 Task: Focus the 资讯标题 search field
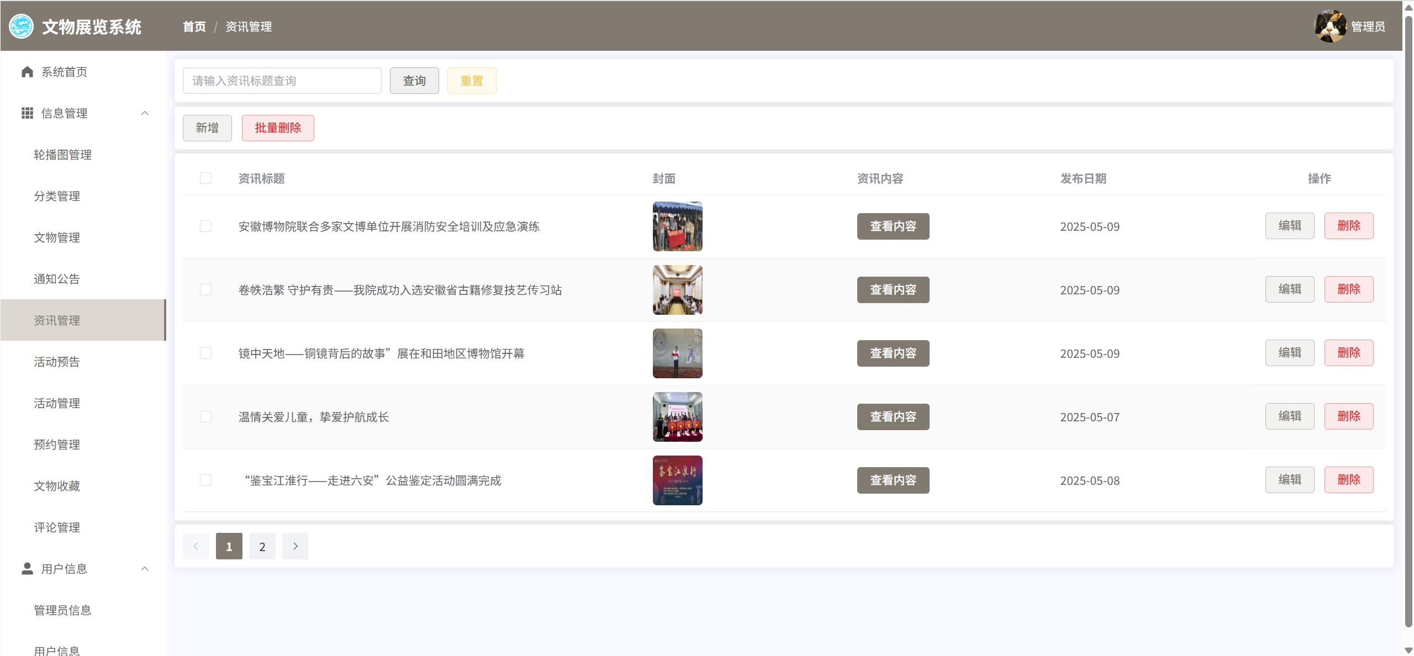pos(282,81)
